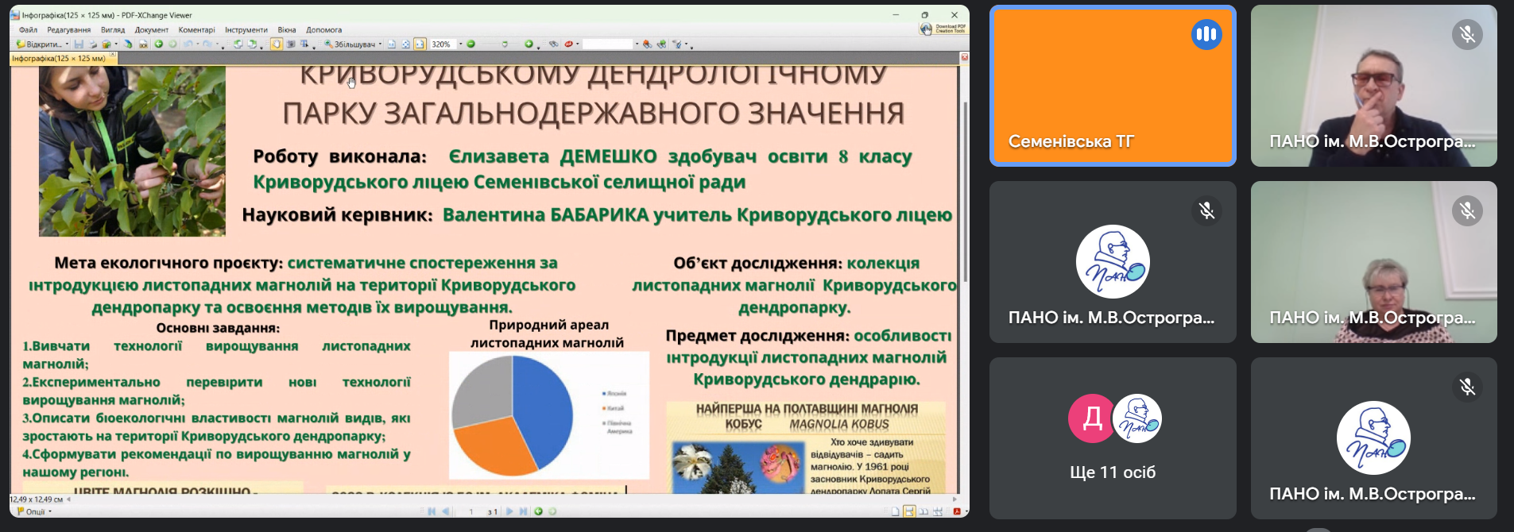
Task: Click the green previous view arrow in toolbar
Action: (159, 44)
